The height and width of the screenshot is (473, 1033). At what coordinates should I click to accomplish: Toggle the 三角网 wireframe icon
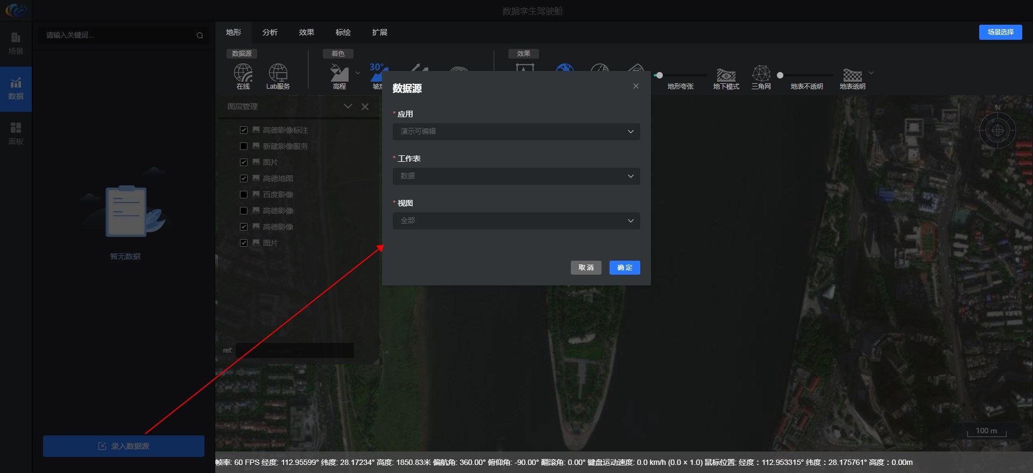click(x=761, y=74)
